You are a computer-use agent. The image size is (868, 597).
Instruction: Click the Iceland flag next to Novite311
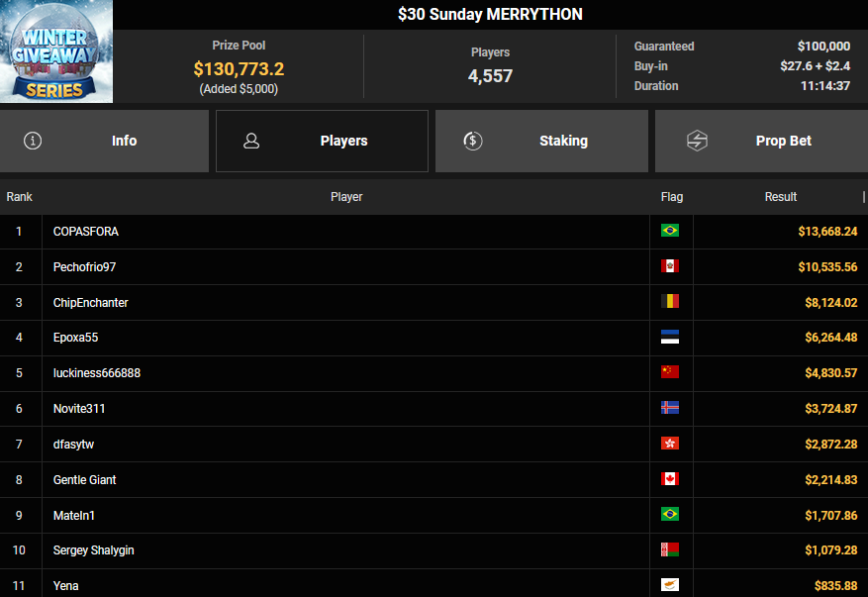pyautogui.click(x=670, y=408)
